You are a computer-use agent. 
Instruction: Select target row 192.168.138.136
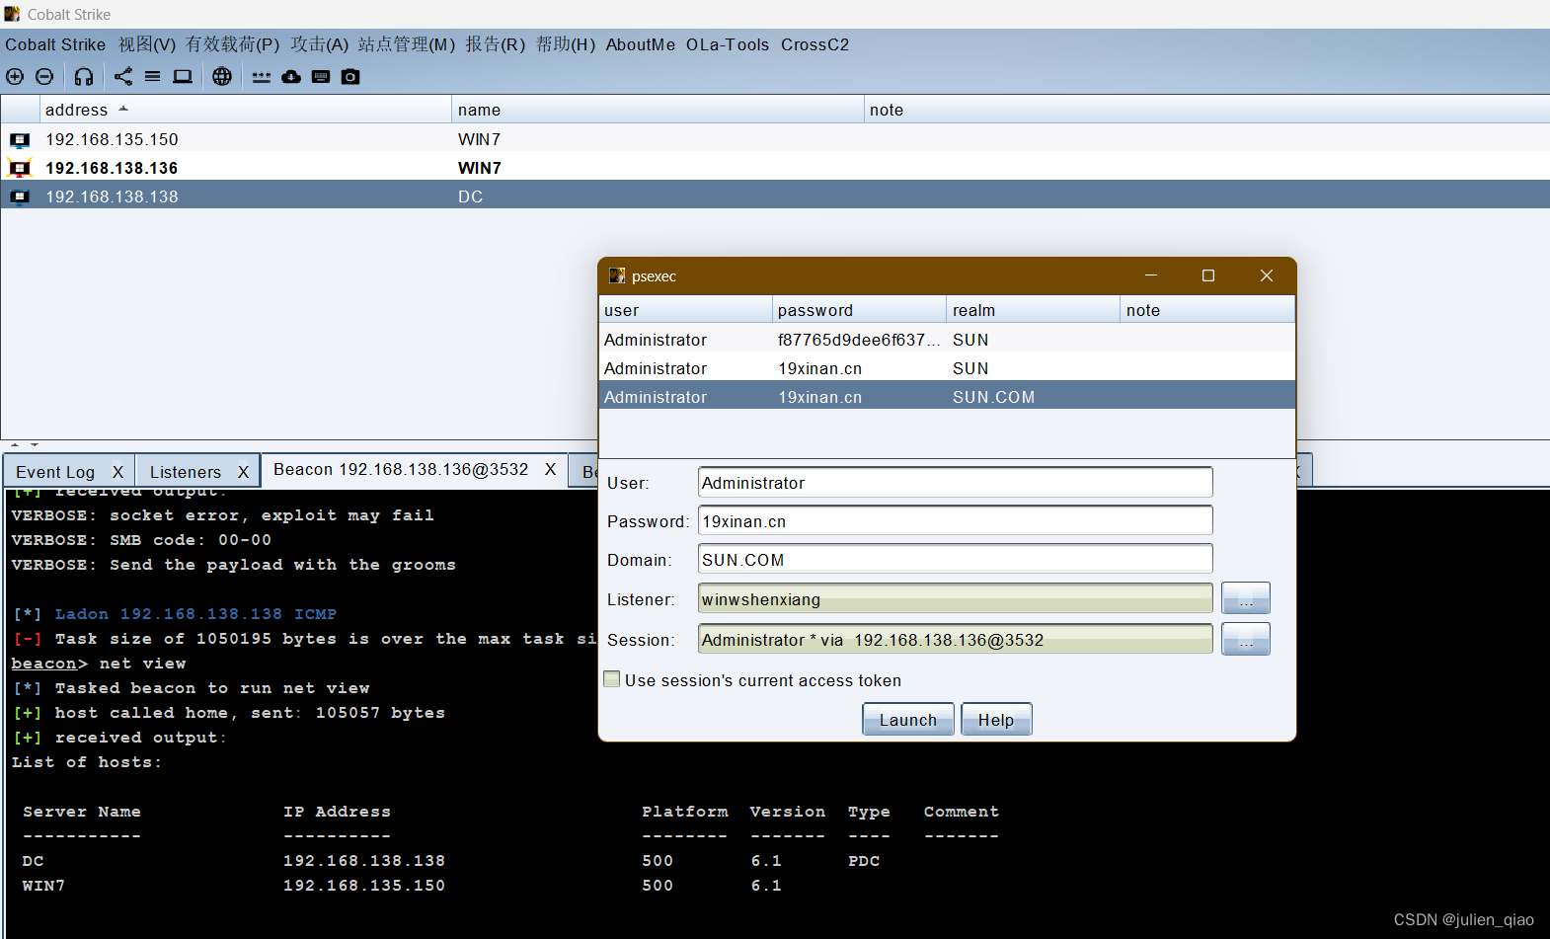pyautogui.click(x=775, y=168)
